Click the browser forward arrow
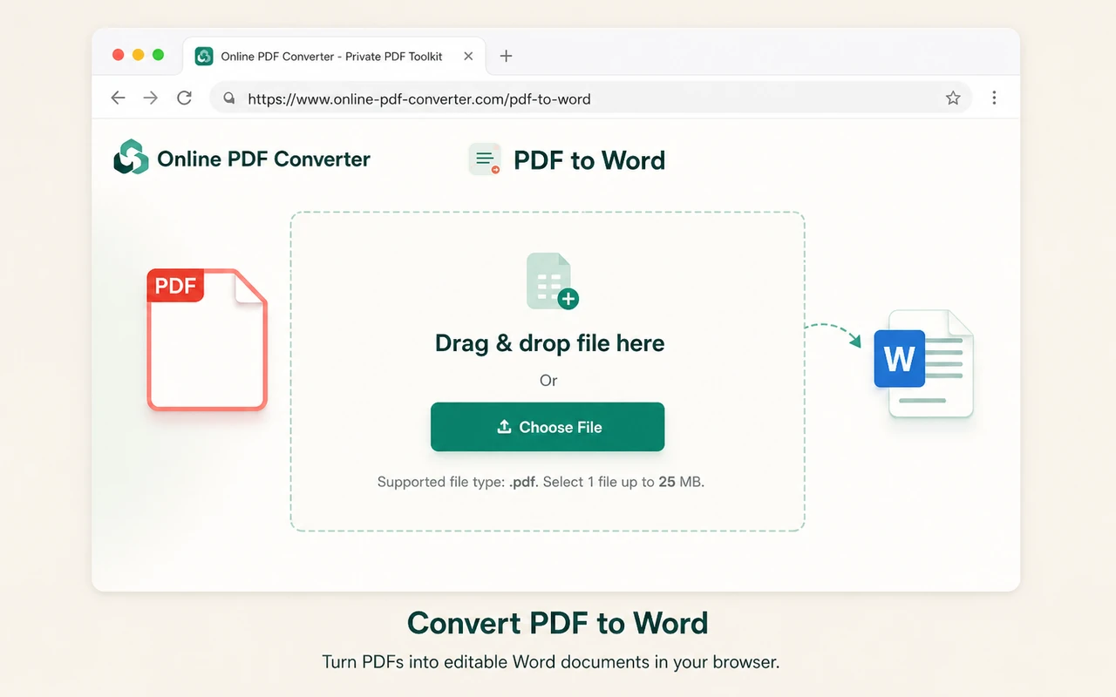This screenshot has width=1116, height=697. (x=151, y=98)
